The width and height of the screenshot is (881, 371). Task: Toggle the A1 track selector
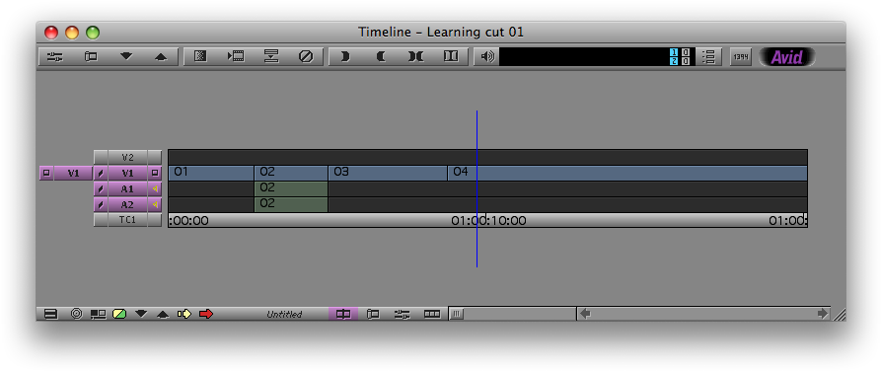(x=127, y=188)
